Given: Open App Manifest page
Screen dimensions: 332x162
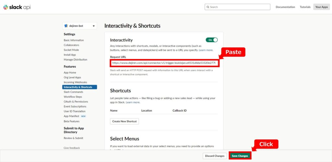Looking at the screenshot, I should [x=71, y=116].
